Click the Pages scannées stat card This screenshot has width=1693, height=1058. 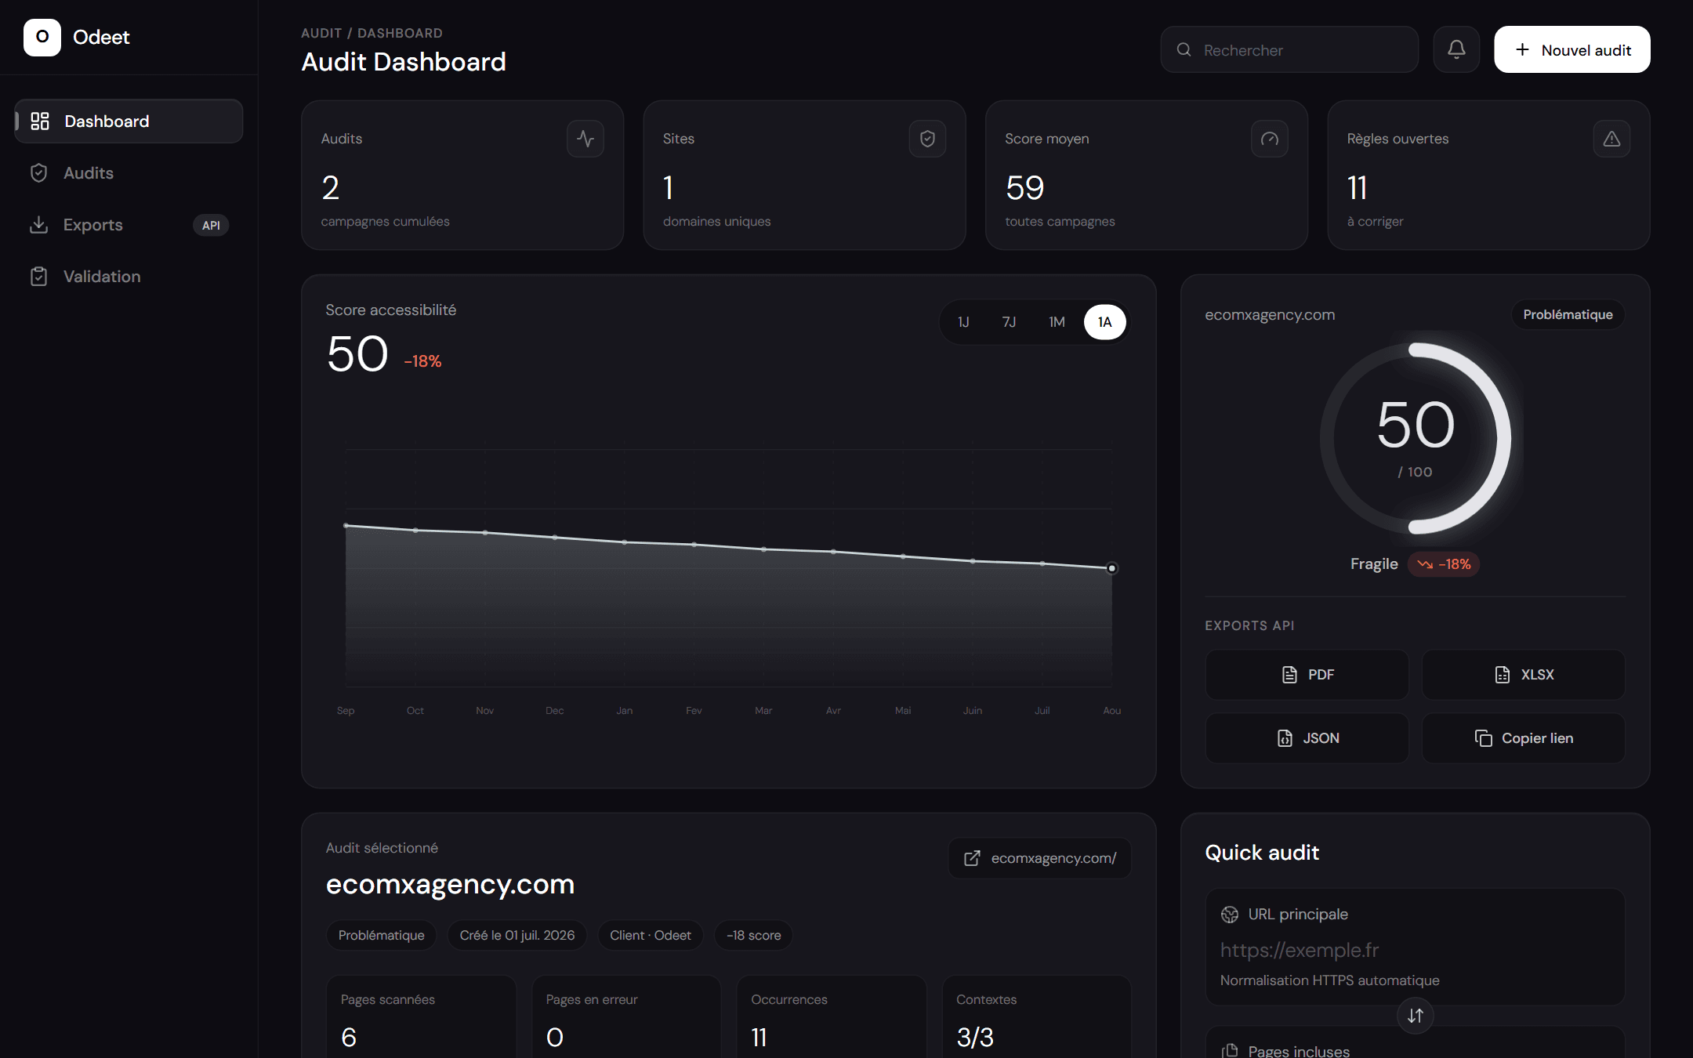tap(422, 1016)
